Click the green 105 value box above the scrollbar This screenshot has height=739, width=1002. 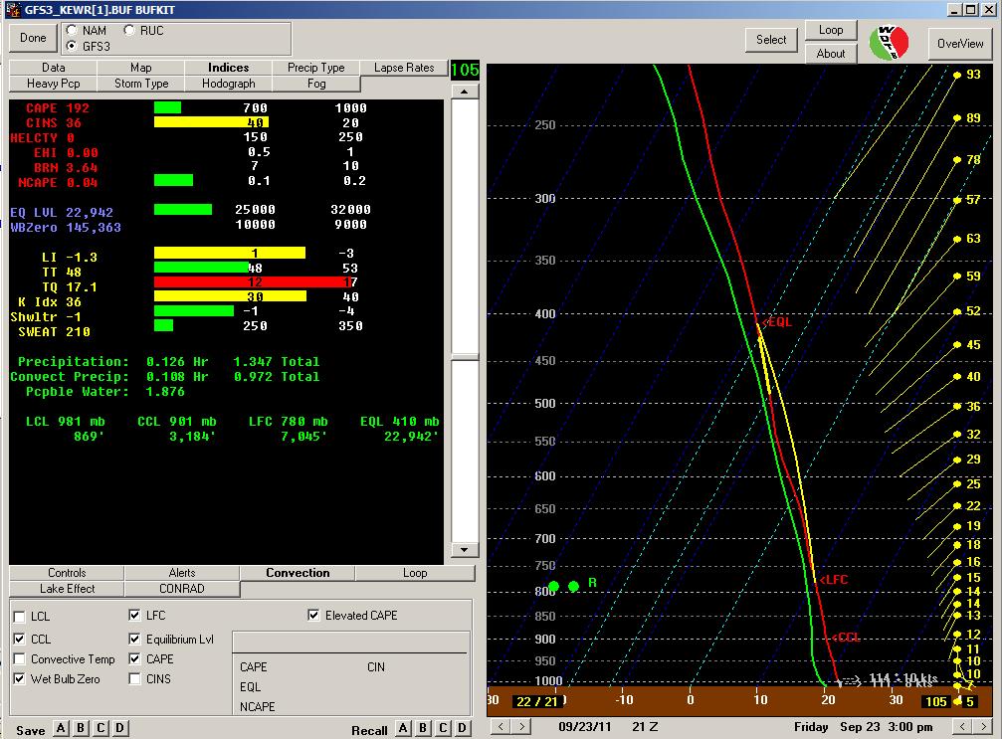point(465,70)
